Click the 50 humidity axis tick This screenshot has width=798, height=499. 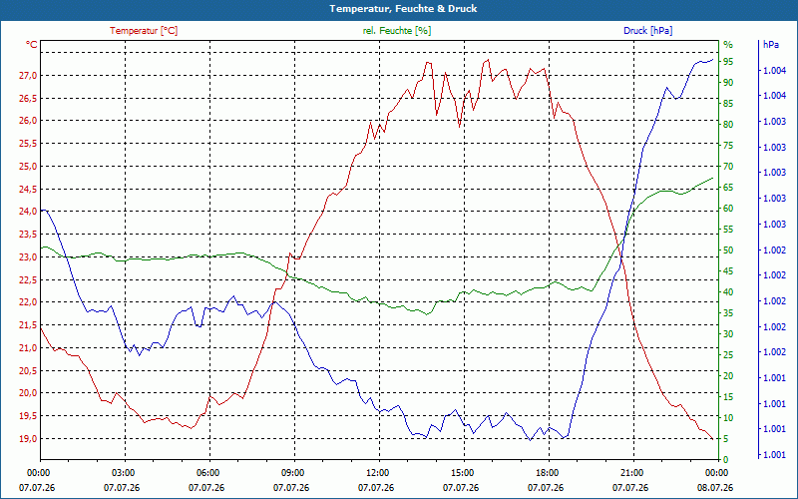[728, 250]
